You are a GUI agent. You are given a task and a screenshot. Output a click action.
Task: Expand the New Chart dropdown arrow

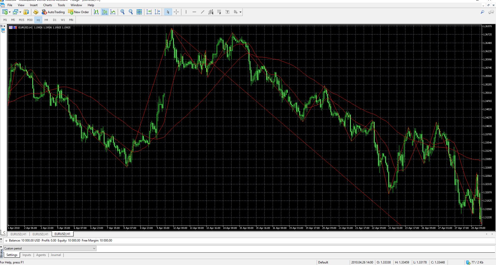point(10,12)
